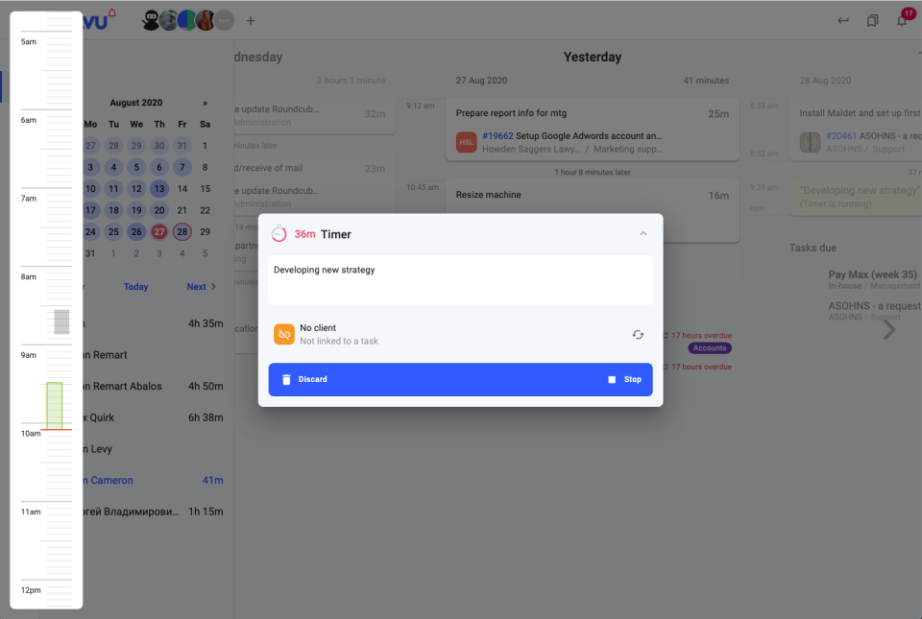Click the Next link under the calendar
Image resolution: width=922 pixels, height=619 pixels.
201,287
